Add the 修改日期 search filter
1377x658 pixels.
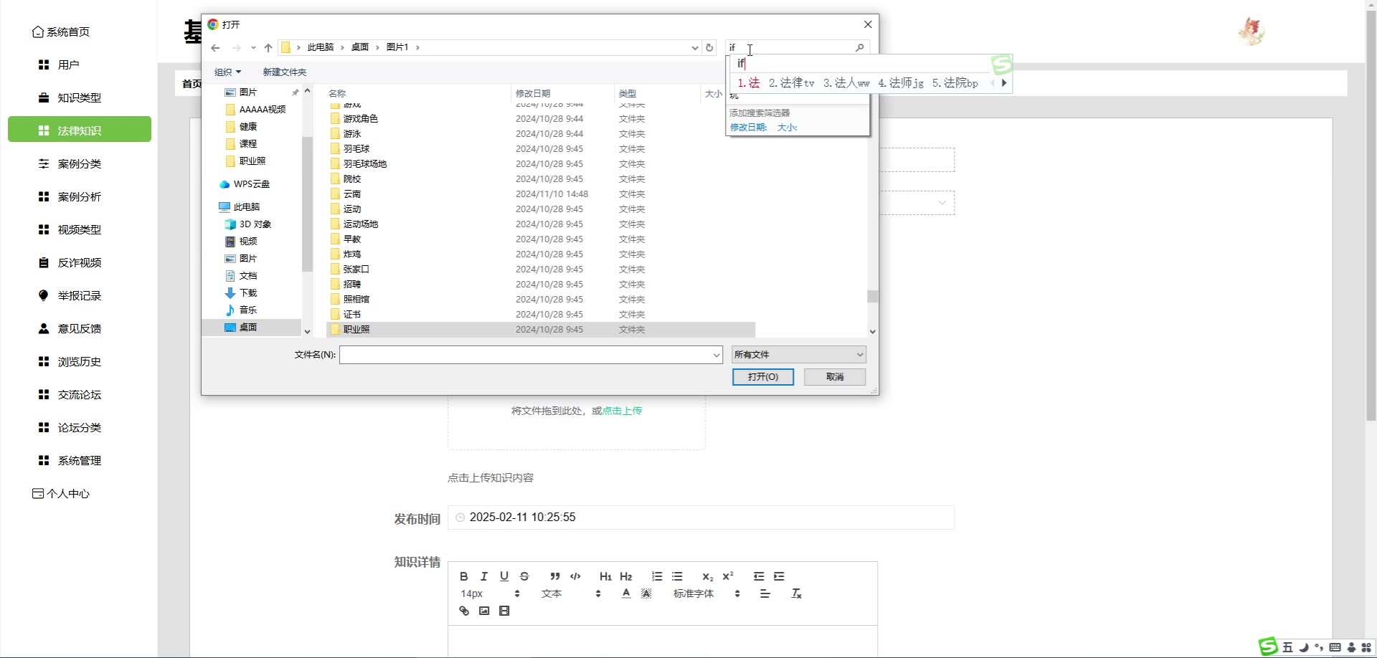point(748,128)
